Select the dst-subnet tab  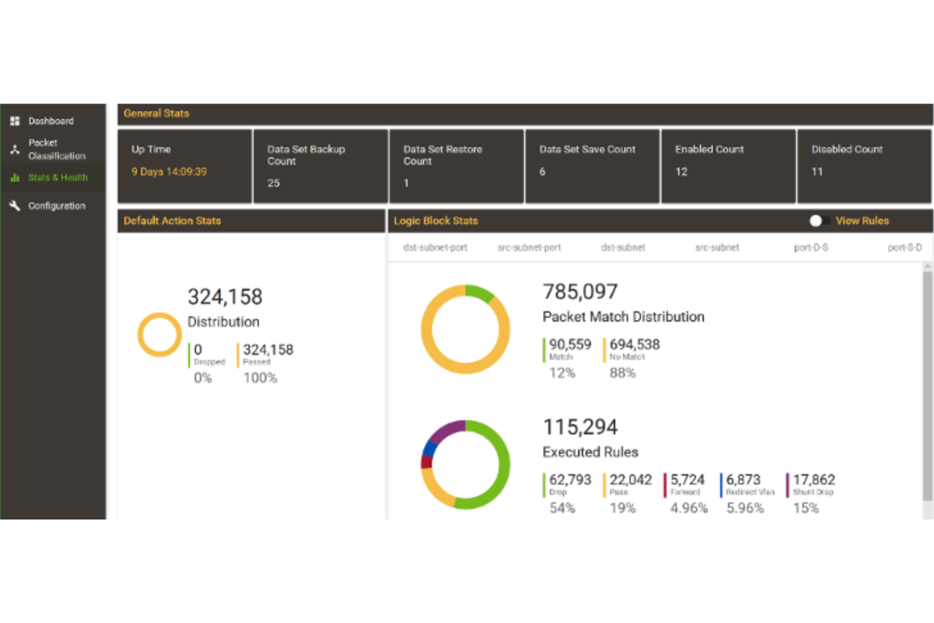[623, 247]
